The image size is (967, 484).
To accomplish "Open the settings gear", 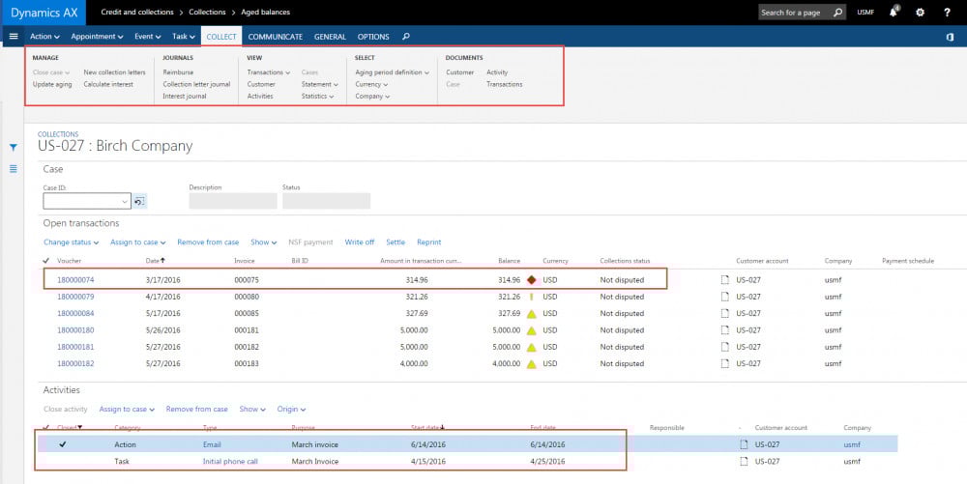I will (x=920, y=13).
